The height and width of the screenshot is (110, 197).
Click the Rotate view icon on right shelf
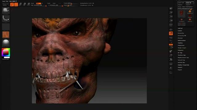171,60
